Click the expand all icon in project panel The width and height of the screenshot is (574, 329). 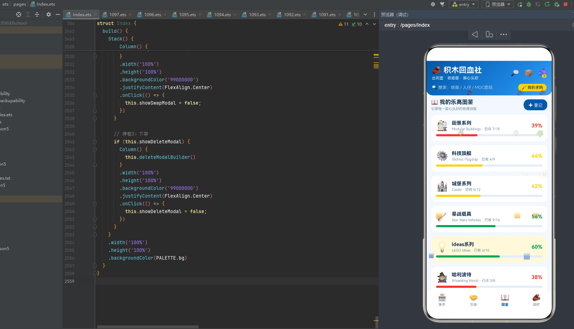pos(28,14)
